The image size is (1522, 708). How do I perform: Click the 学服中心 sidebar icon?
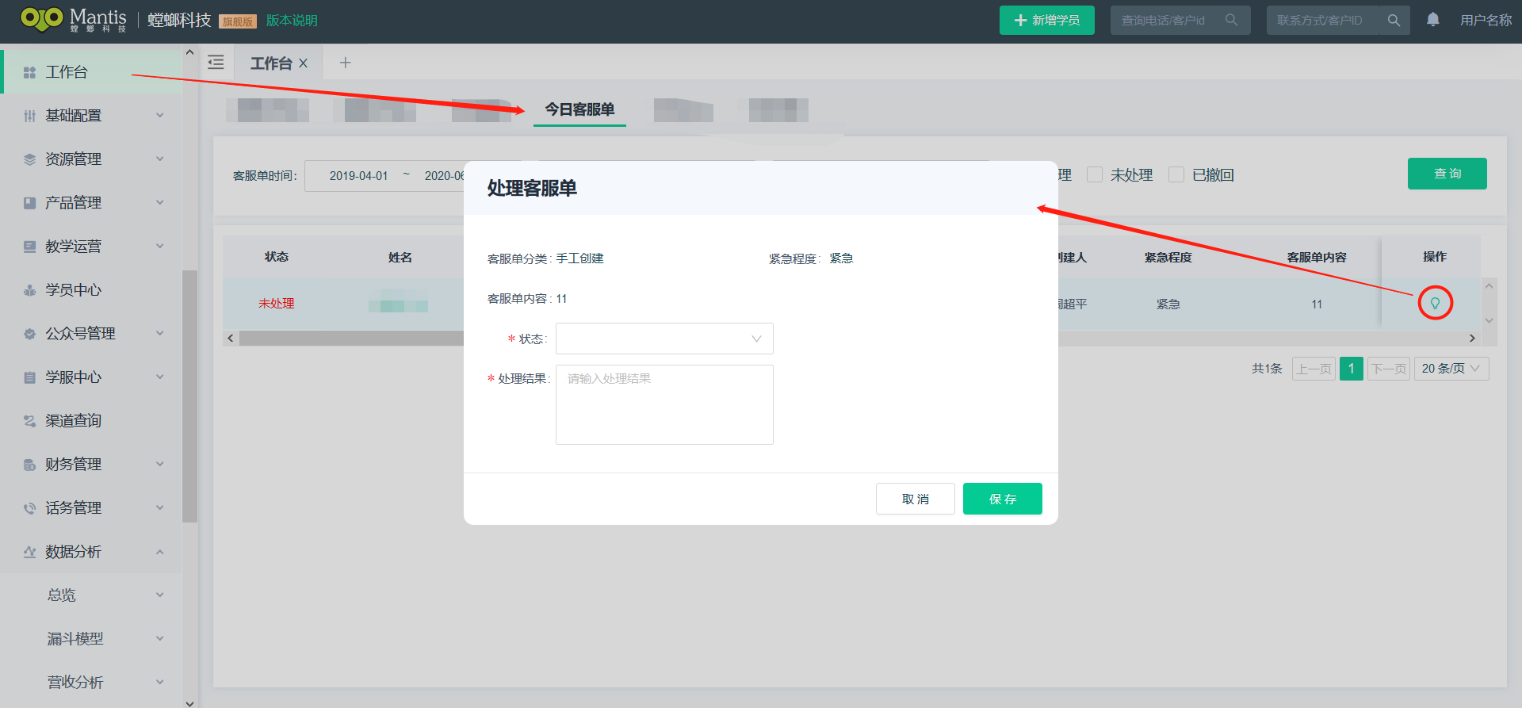coord(29,377)
